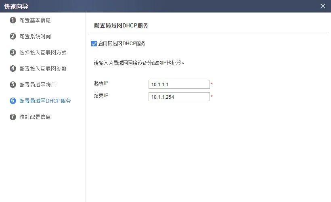Jump to 配置接入互联网参数 step label
Screen dimensions: 331x202
pyautogui.click(x=43, y=69)
